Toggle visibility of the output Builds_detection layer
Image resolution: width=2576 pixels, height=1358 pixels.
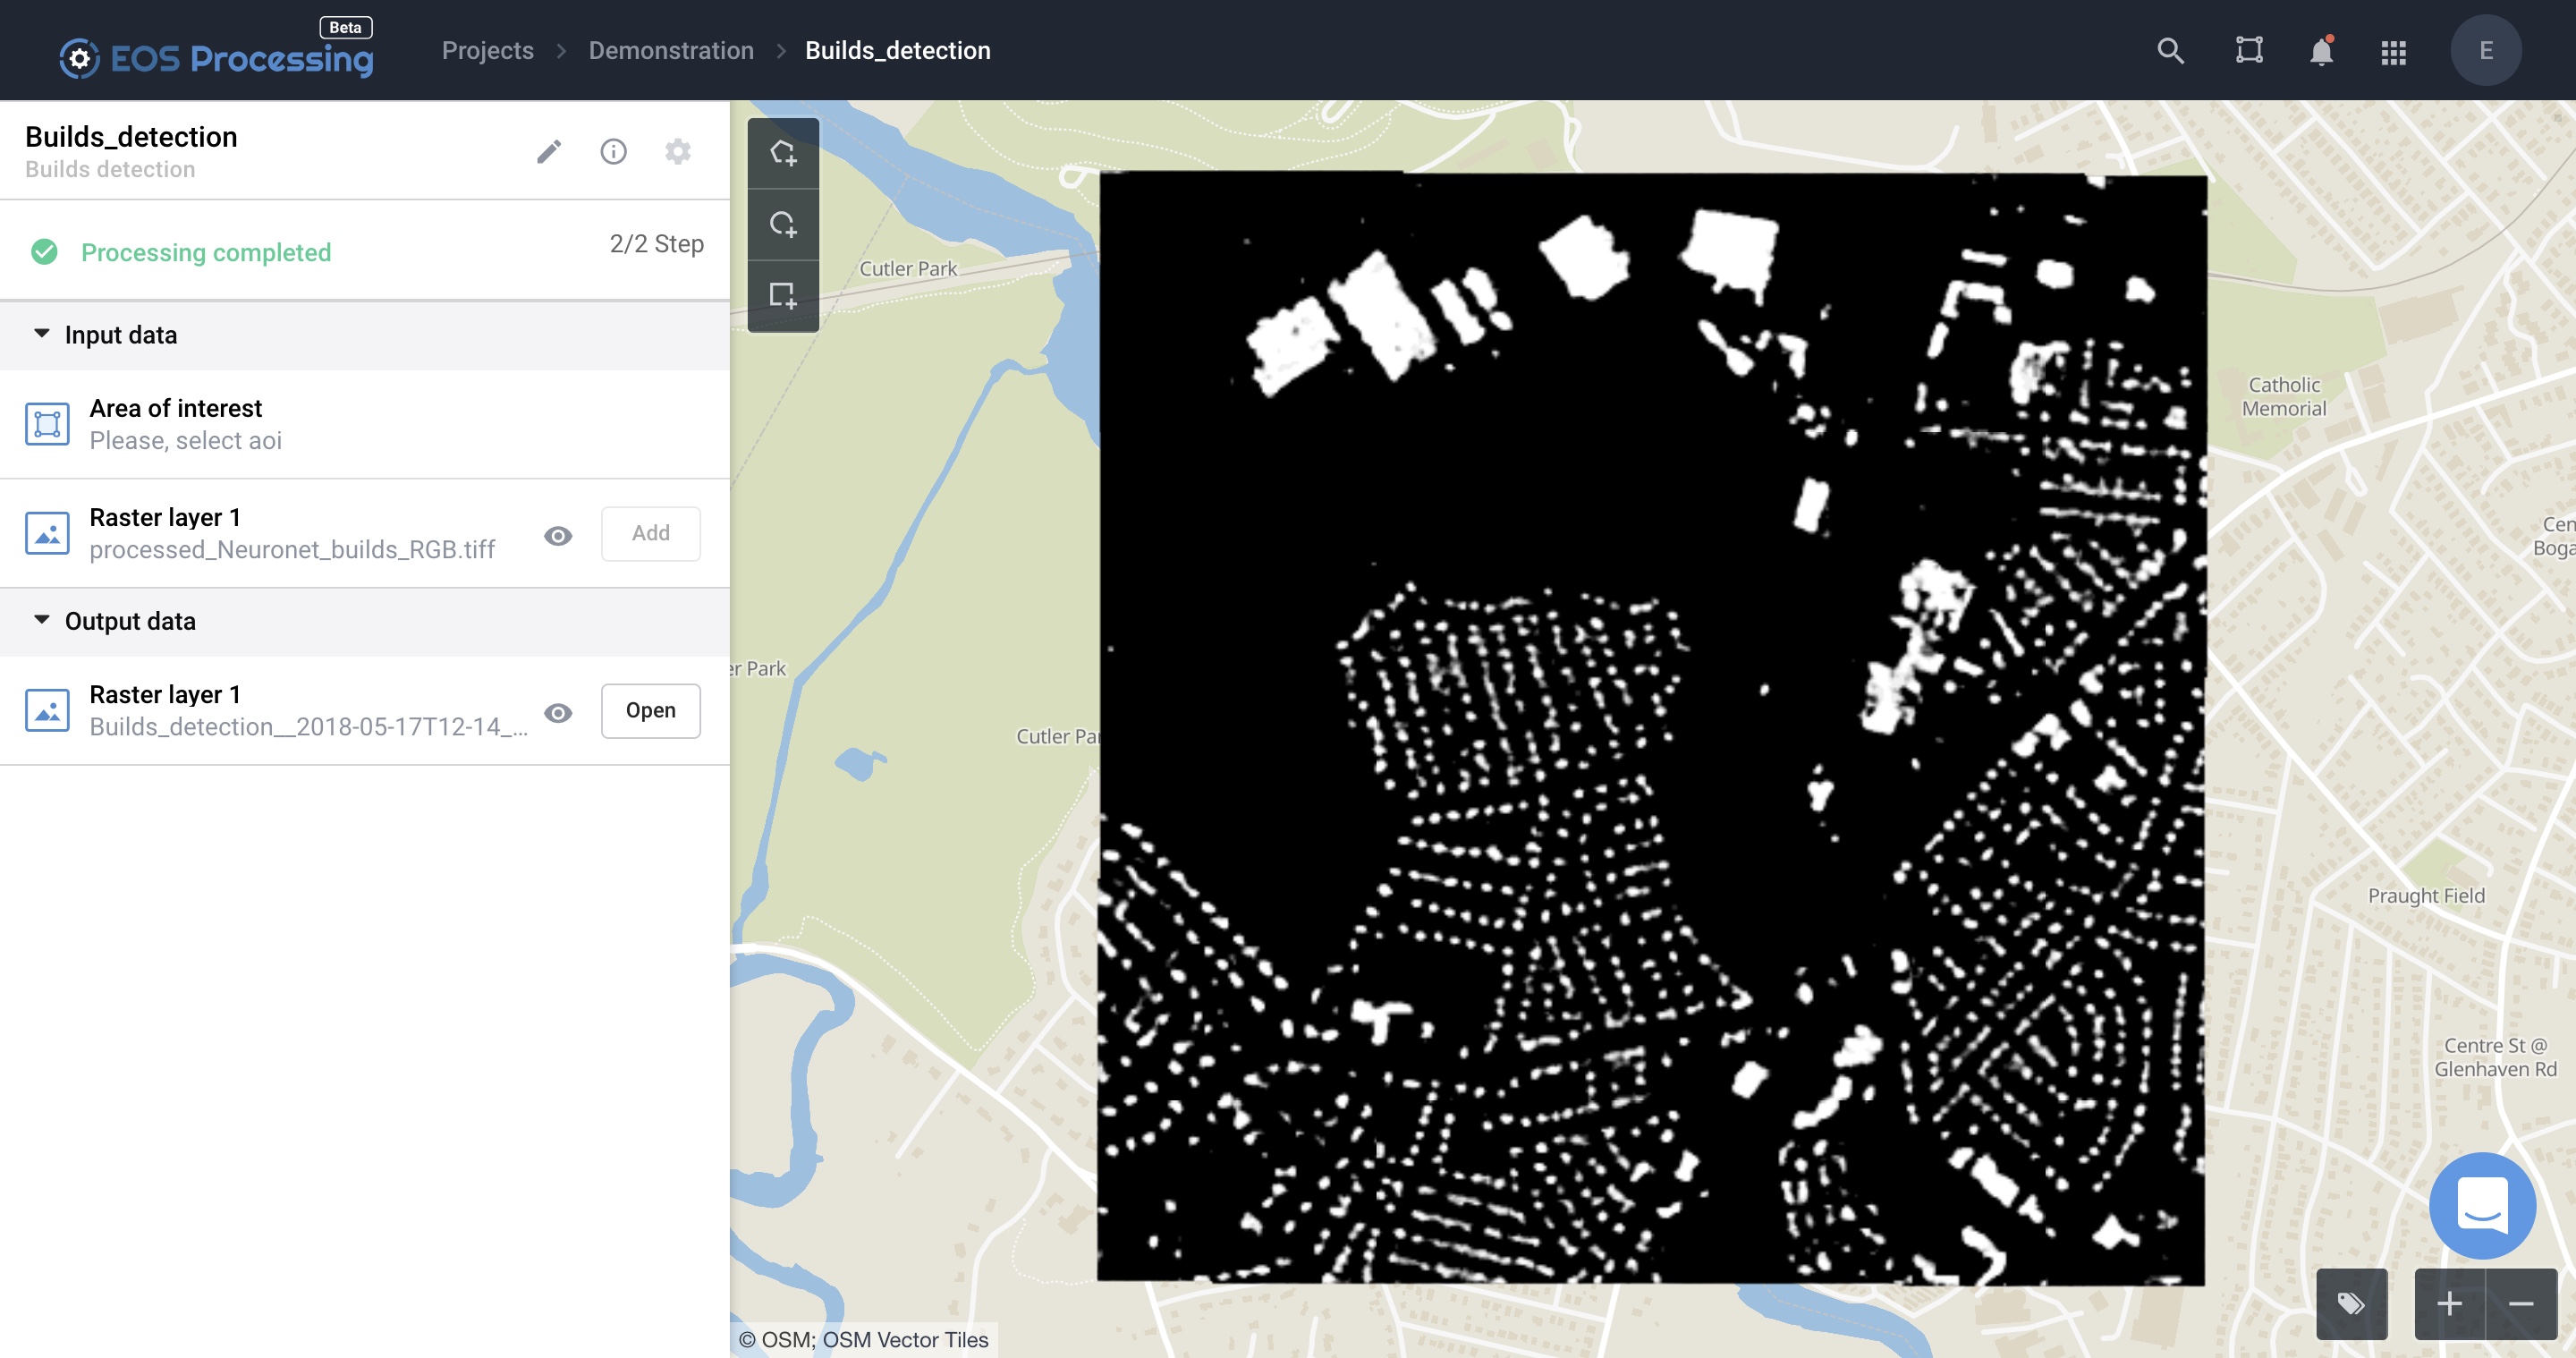click(x=558, y=712)
